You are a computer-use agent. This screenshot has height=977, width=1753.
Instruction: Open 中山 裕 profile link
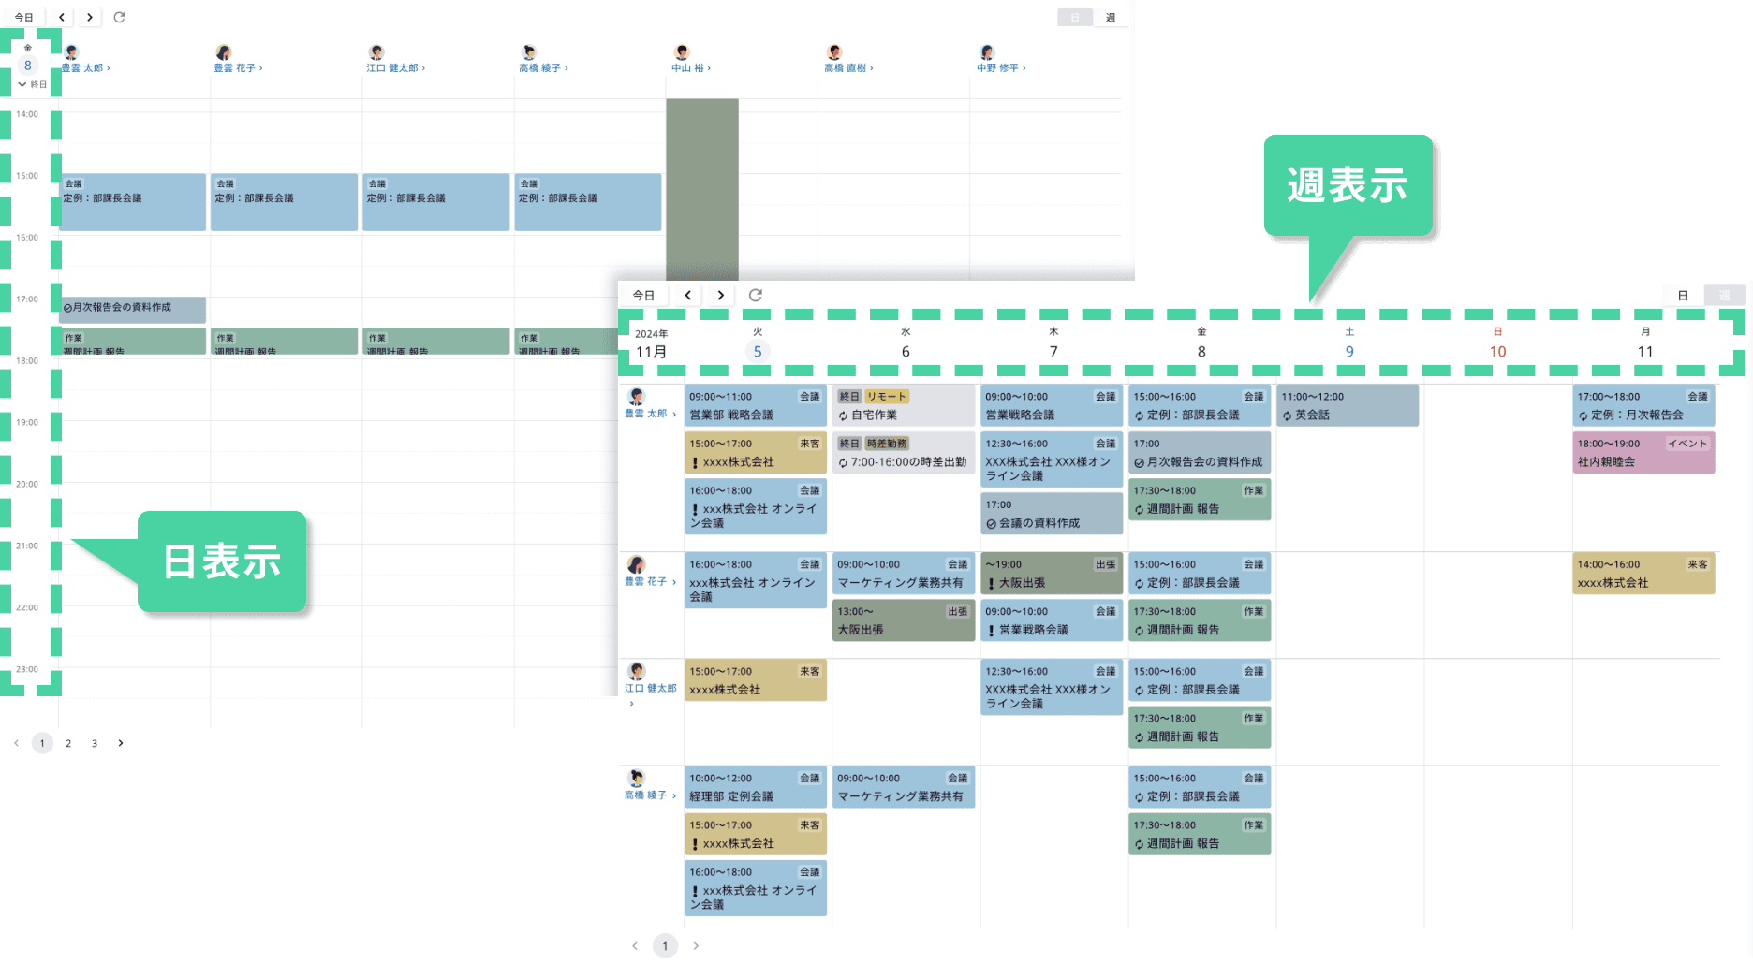coord(691,68)
